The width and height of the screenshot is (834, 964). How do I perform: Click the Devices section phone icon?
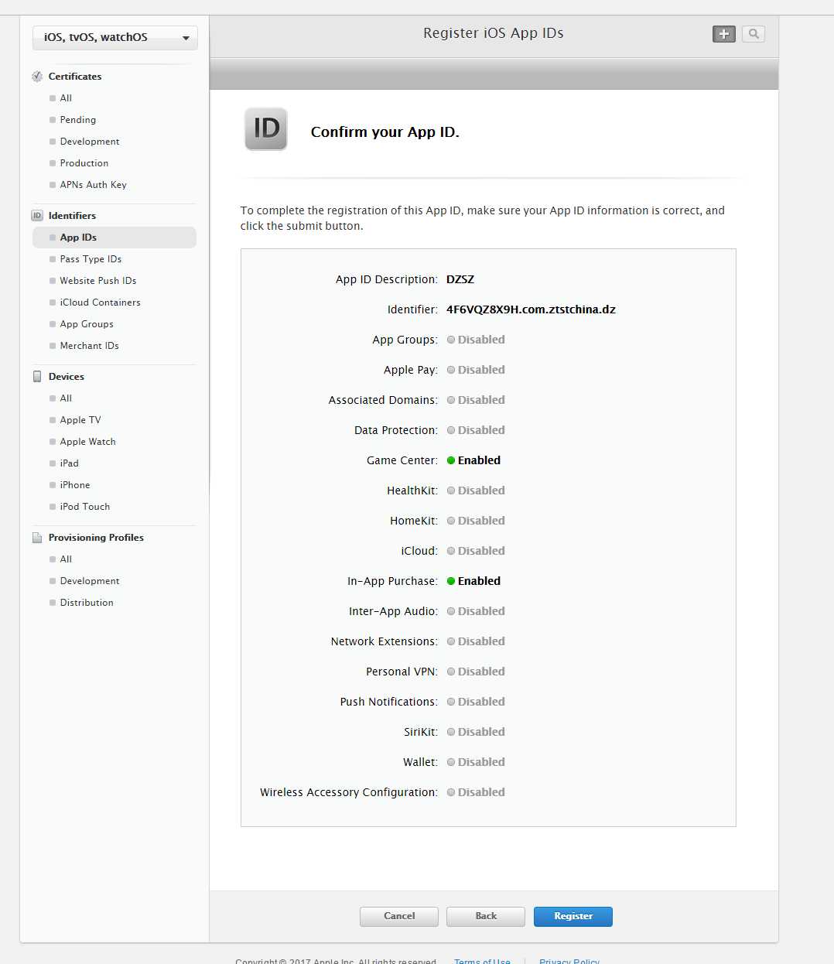tap(37, 377)
